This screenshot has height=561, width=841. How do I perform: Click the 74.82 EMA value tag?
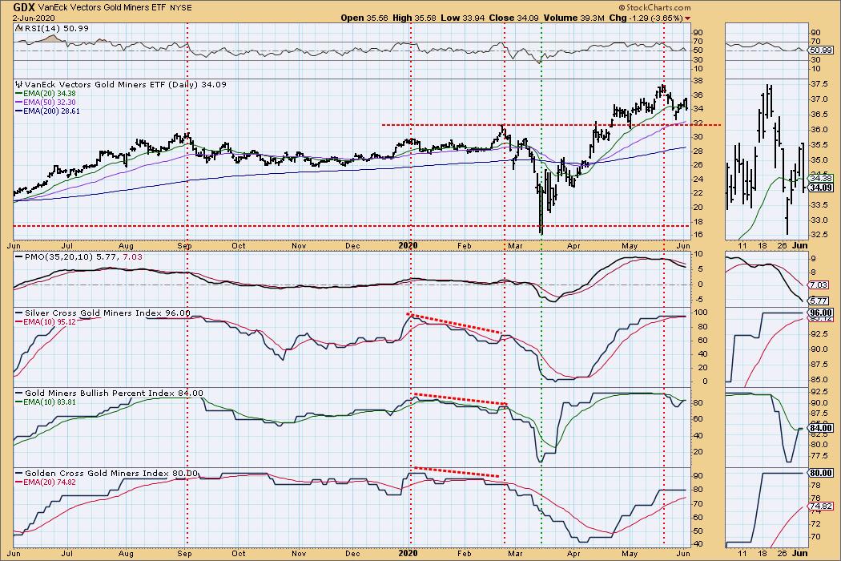pos(821,506)
